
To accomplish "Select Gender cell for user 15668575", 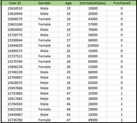I will tap(45, 19).
